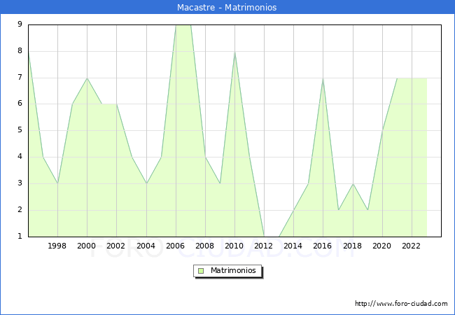Open the foro-ciudad.com link
455x315 pixels.
point(401,304)
